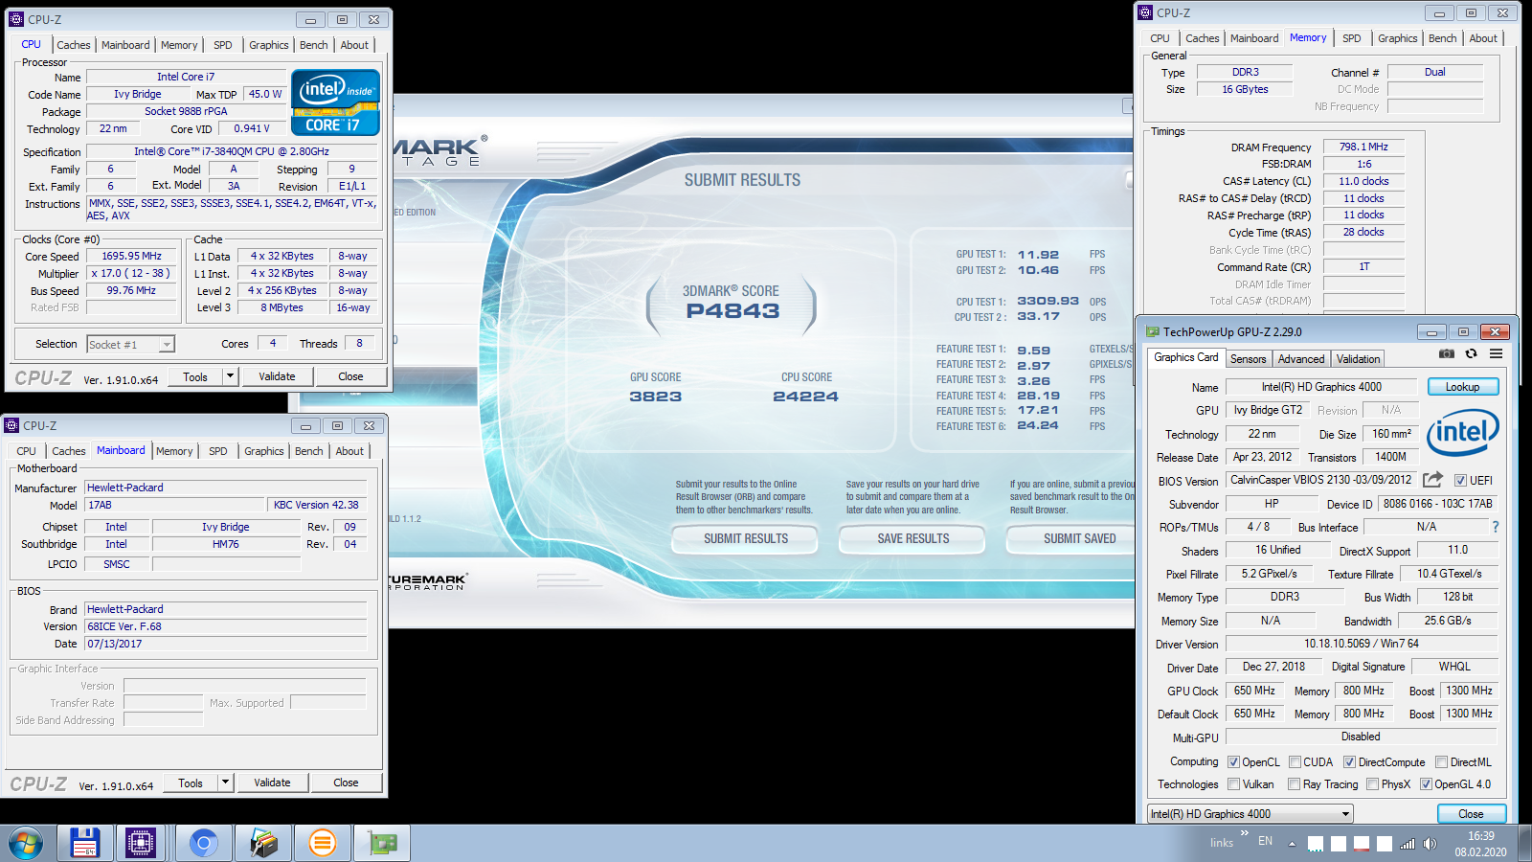1532x862 pixels.
Task: Click DRAM Frequency value 798.1 MHz
Action: 1363,147
